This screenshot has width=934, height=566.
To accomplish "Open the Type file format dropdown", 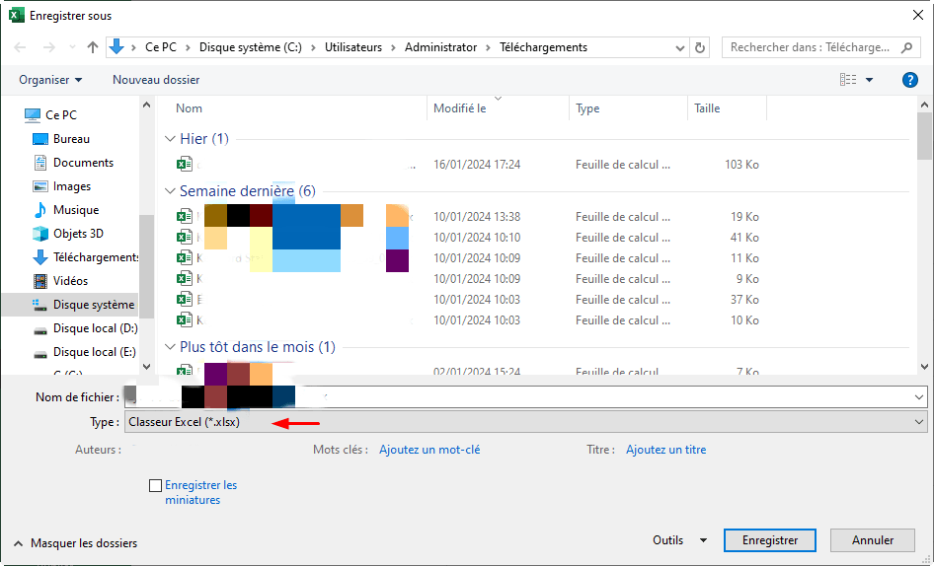I will pyautogui.click(x=525, y=422).
